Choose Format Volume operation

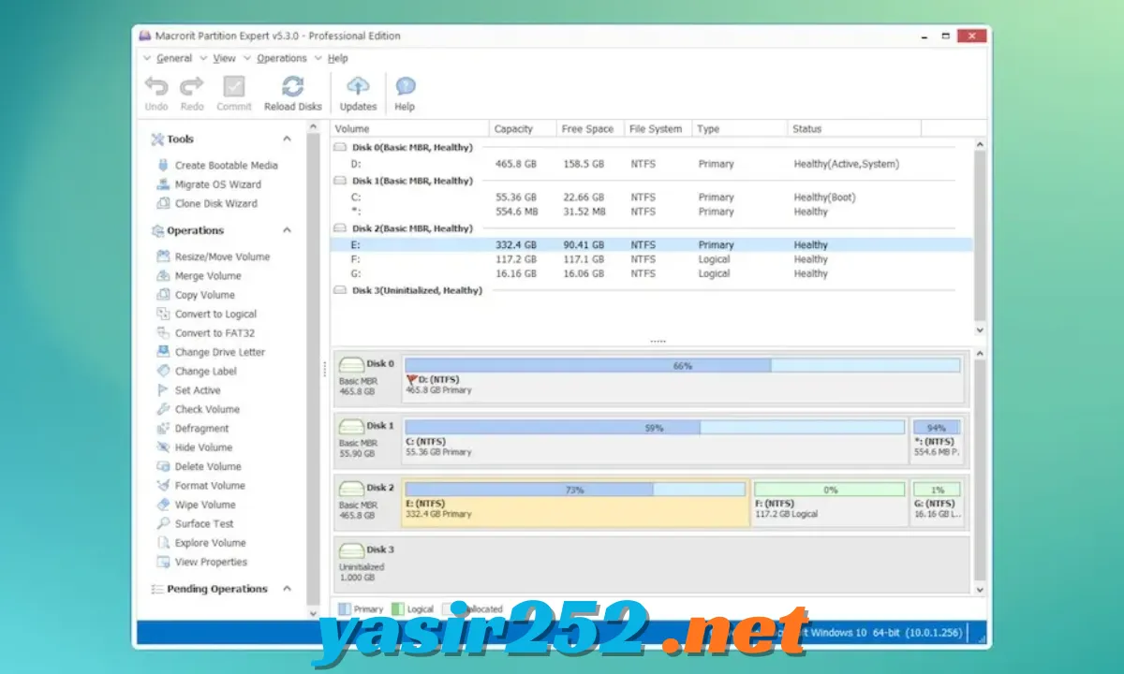[210, 486]
